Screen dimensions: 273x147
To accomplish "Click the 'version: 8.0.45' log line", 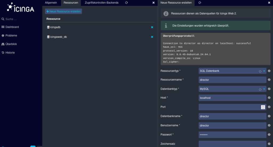I will (x=187, y=54).
